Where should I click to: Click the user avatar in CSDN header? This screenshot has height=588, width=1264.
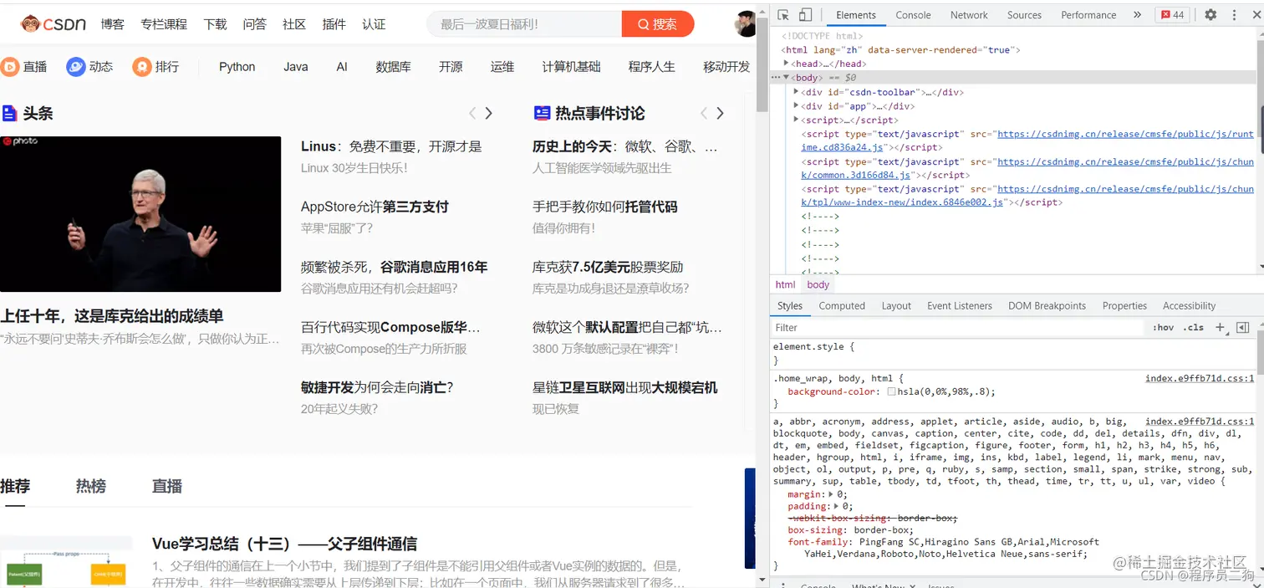(x=746, y=24)
